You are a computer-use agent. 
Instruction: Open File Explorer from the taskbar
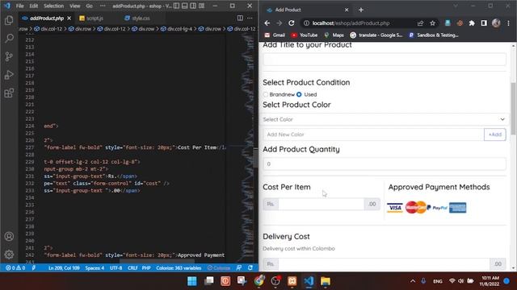326,281
